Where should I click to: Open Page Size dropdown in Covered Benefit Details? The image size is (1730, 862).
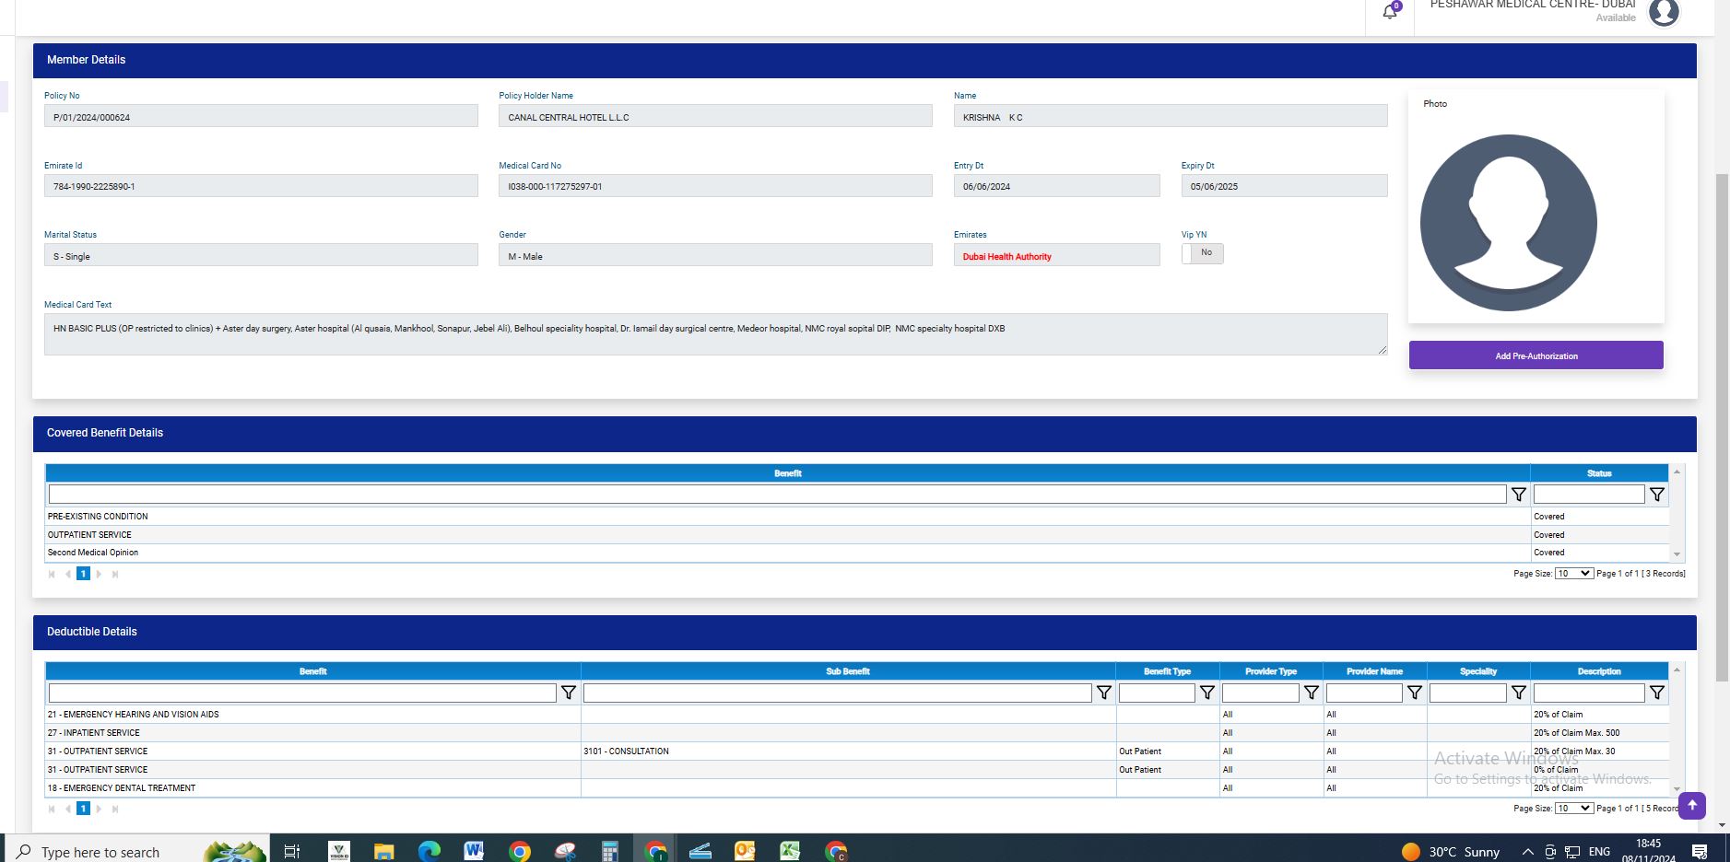coord(1573,574)
